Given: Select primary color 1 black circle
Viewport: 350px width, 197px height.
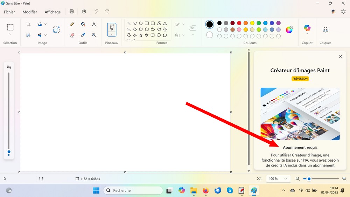Looking at the screenshot, I should [209, 25].
